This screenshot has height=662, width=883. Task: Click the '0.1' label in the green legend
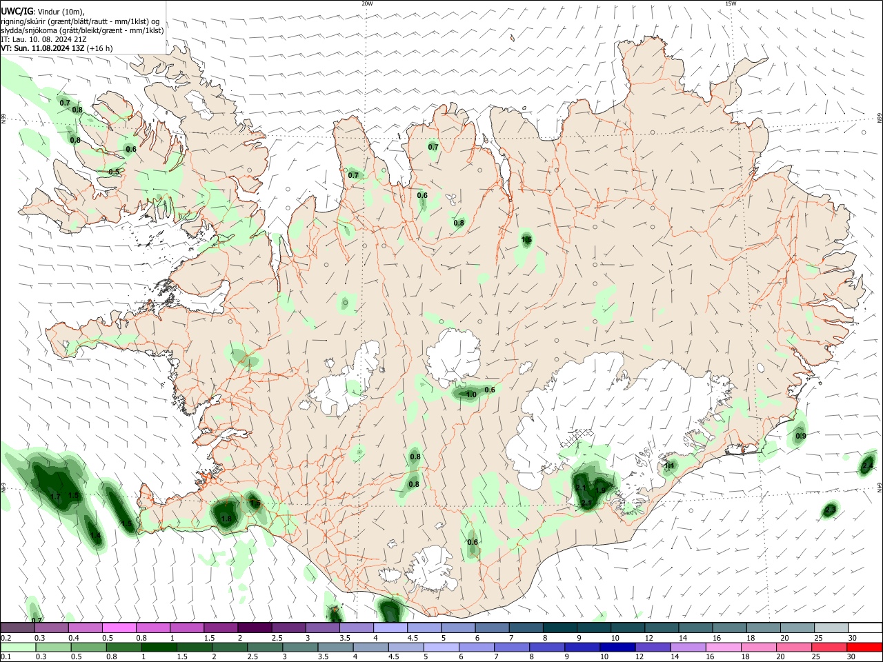[6, 657]
